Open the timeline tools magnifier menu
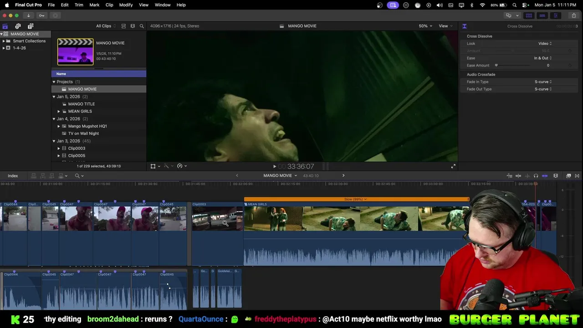The width and height of the screenshot is (583, 328). click(79, 176)
